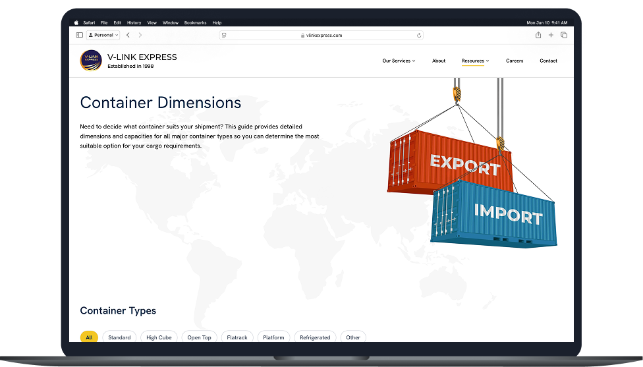Open the History menu
Image resolution: width=643 pixels, height=367 pixels.
click(134, 22)
